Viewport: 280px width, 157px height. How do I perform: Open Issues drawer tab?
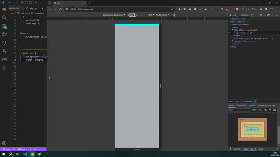pyautogui.click(x=261, y=149)
